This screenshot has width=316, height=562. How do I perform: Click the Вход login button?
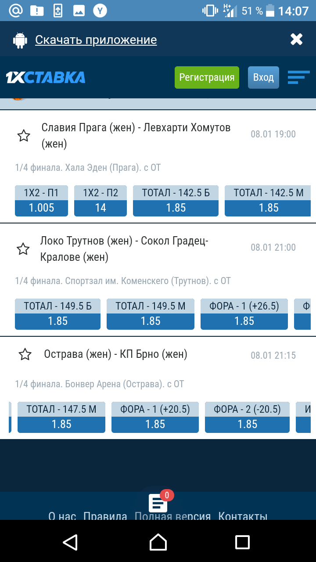pos(263,78)
